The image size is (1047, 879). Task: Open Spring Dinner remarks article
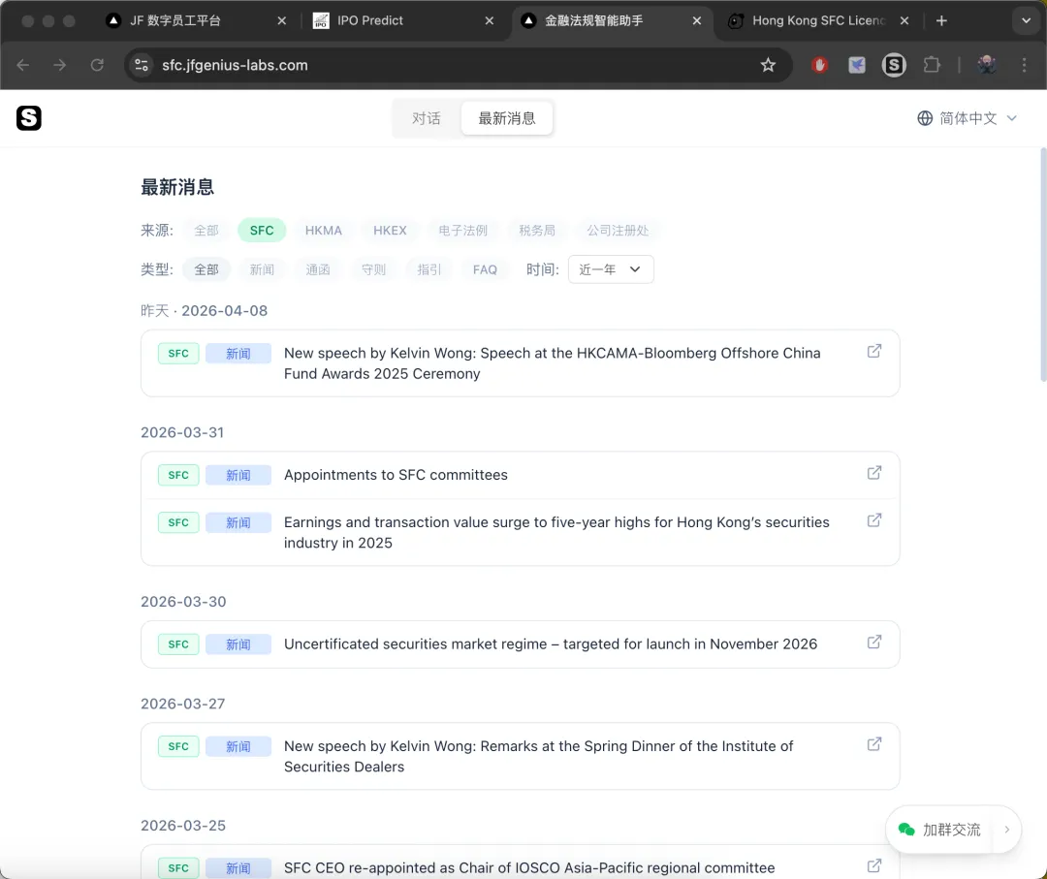(x=539, y=756)
